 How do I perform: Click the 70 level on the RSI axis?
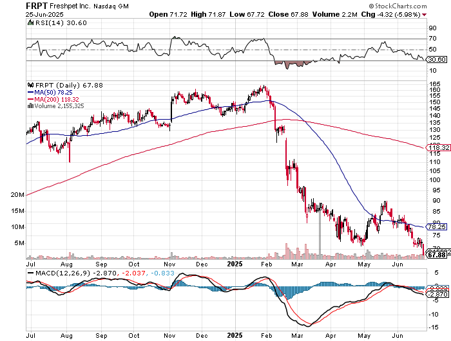tap(432, 38)
